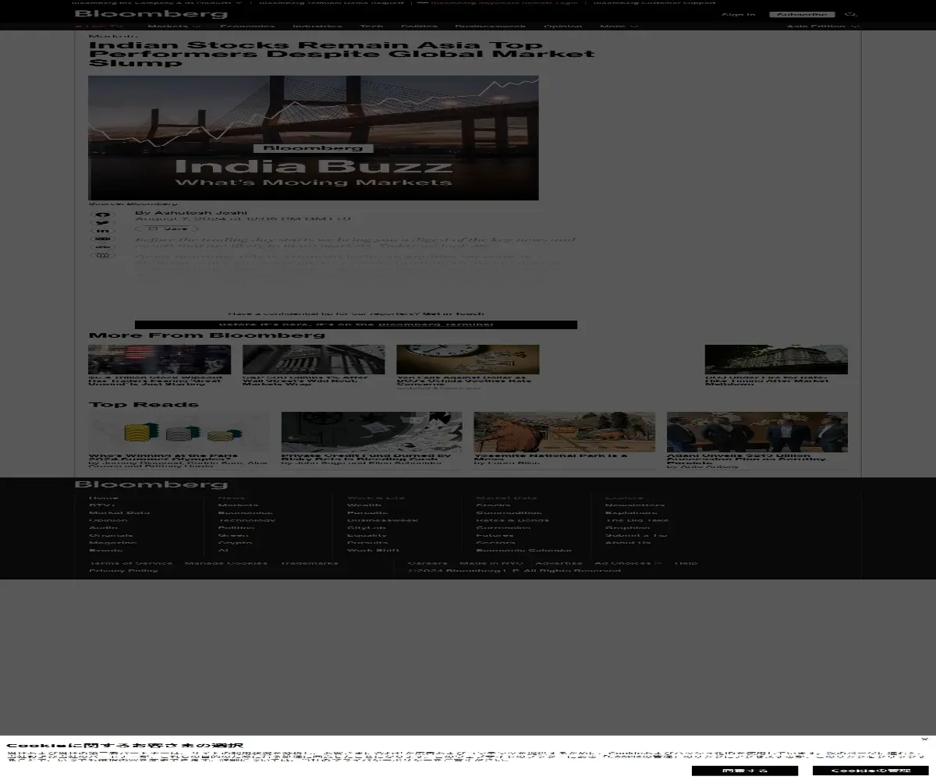Open the Yen Falls Against Dollar thumbnail
Viewport: 936px width, 780px height.
[x=468, y=360]
